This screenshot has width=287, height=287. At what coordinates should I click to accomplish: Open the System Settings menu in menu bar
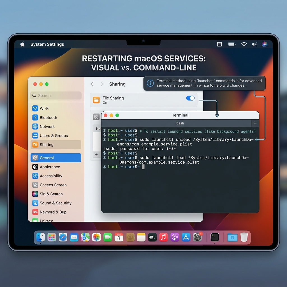pyautogui.click(x=47, y=44)
